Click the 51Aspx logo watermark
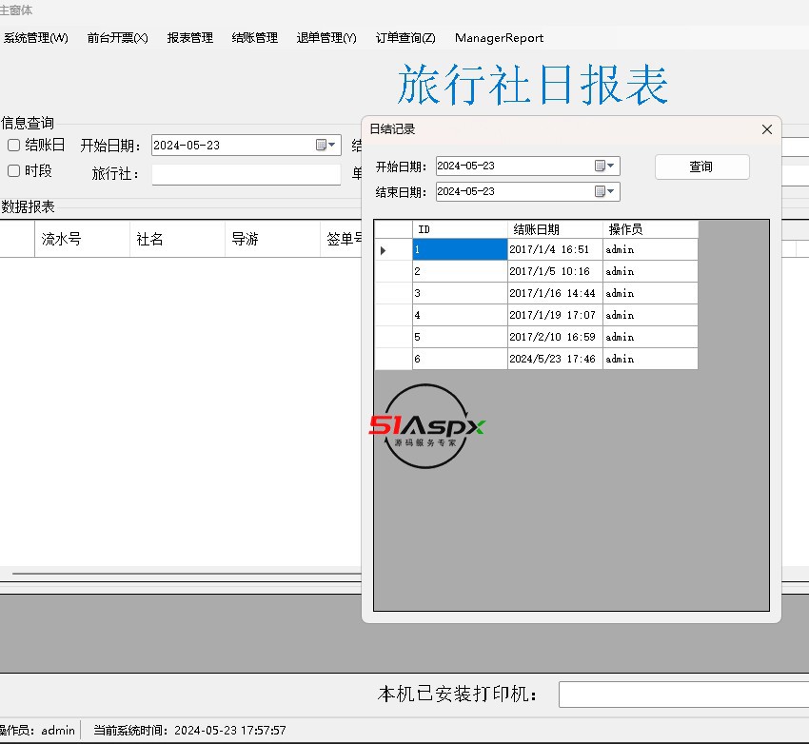Image resolution: width=809 pixels, height=744 pixels. (426, 427)
